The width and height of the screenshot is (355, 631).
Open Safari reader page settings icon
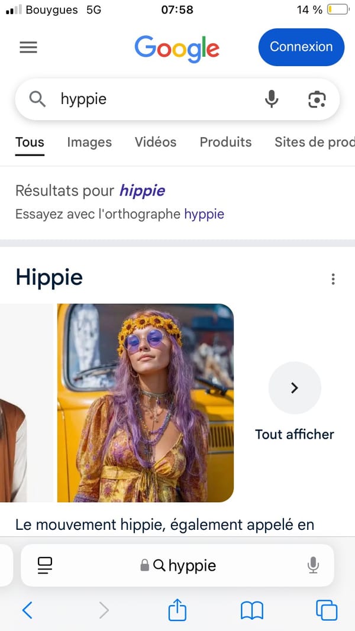[45, 565]
